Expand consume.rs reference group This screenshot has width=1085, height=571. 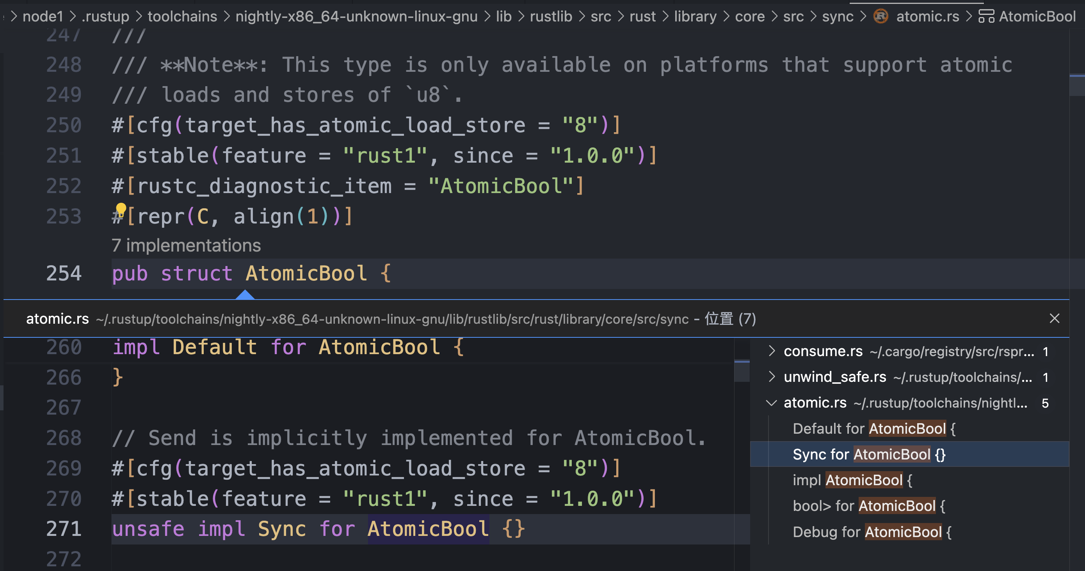[x=772, y=351]
